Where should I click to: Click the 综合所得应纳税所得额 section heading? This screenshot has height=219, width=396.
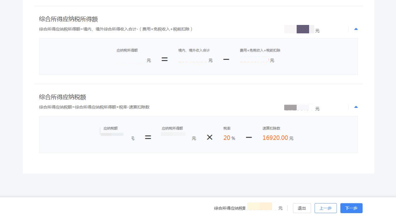coord(69,19)
